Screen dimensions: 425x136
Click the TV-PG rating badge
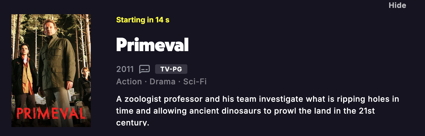pyautogui.click(x=171, y=69)
